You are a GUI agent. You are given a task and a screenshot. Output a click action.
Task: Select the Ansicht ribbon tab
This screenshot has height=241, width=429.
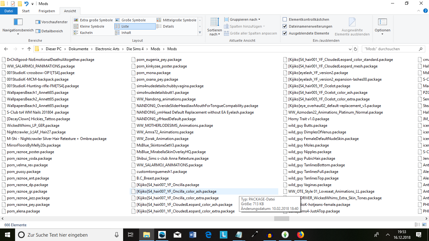(x=70, y=11)
